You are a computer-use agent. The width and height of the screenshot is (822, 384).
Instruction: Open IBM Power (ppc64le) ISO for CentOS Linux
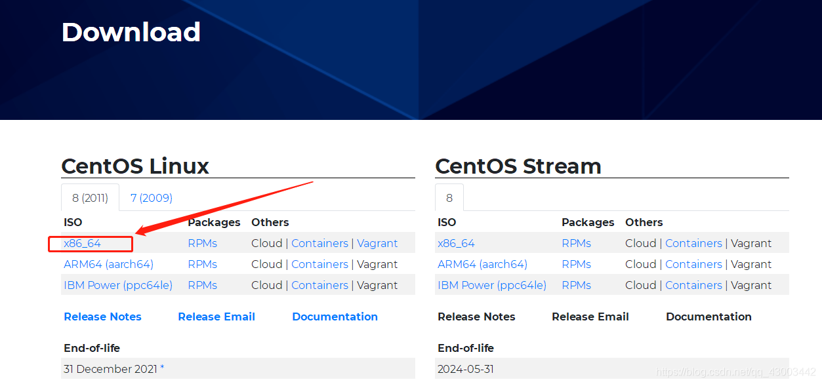click(x=118, y=285)
